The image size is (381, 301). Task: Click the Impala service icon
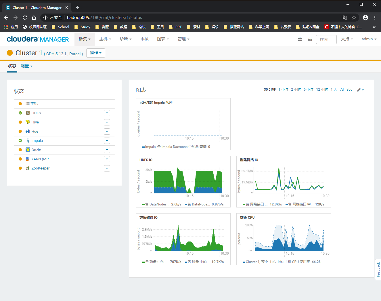(x=28, y=140)
